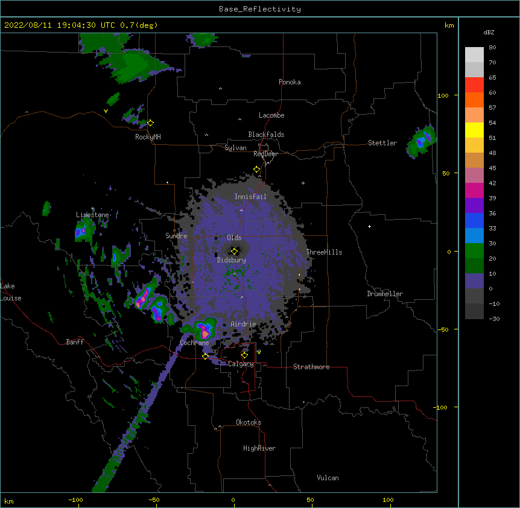The width and height of the screenshot is (520, 508).
Task: Select the 80 dBZ light gray swatch
Action: (474, 54)
